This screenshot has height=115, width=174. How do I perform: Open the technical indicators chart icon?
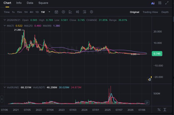pyautogui.click(x=70, y=12)
